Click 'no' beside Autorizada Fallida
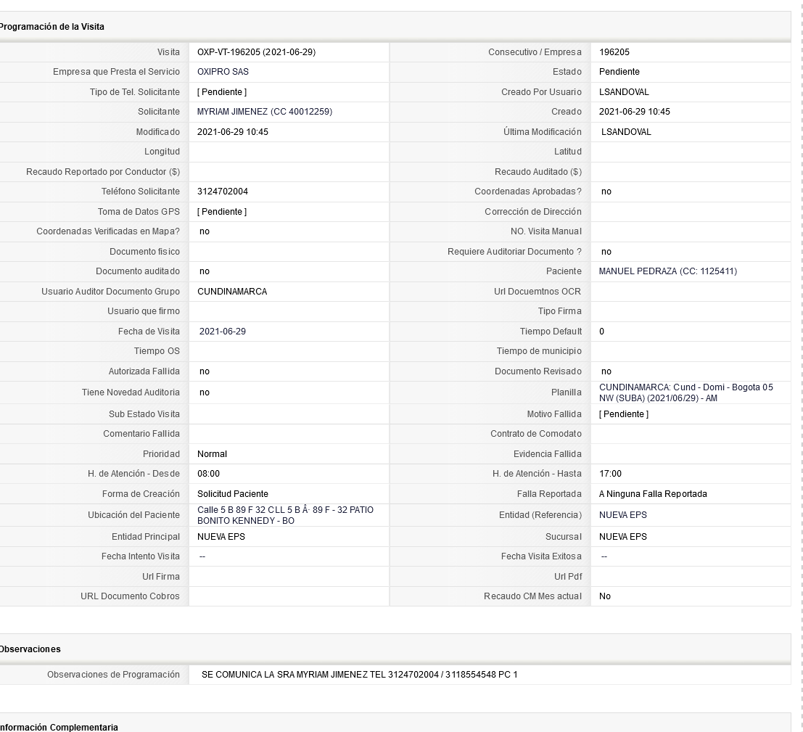Image resolution: width=803 pixels, height=732 pixels. tap(205, 372)
